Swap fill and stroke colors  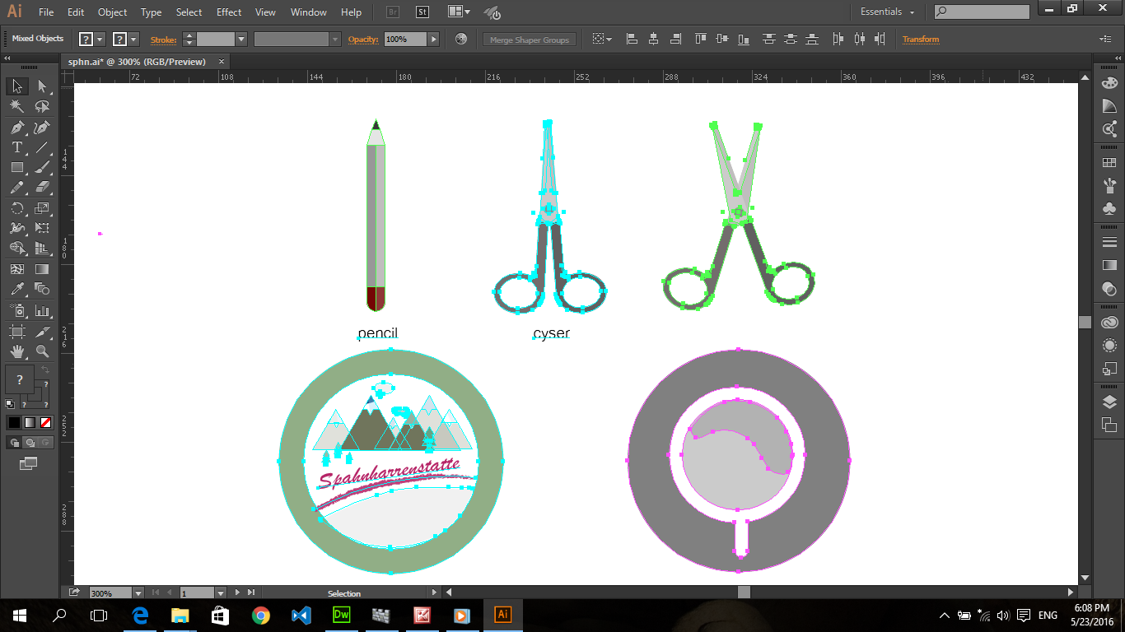45,370
